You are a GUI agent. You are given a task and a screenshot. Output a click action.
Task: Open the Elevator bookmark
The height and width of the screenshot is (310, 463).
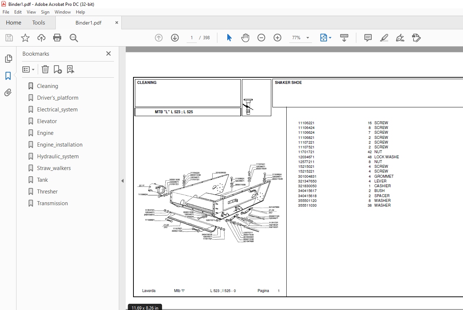47,121
